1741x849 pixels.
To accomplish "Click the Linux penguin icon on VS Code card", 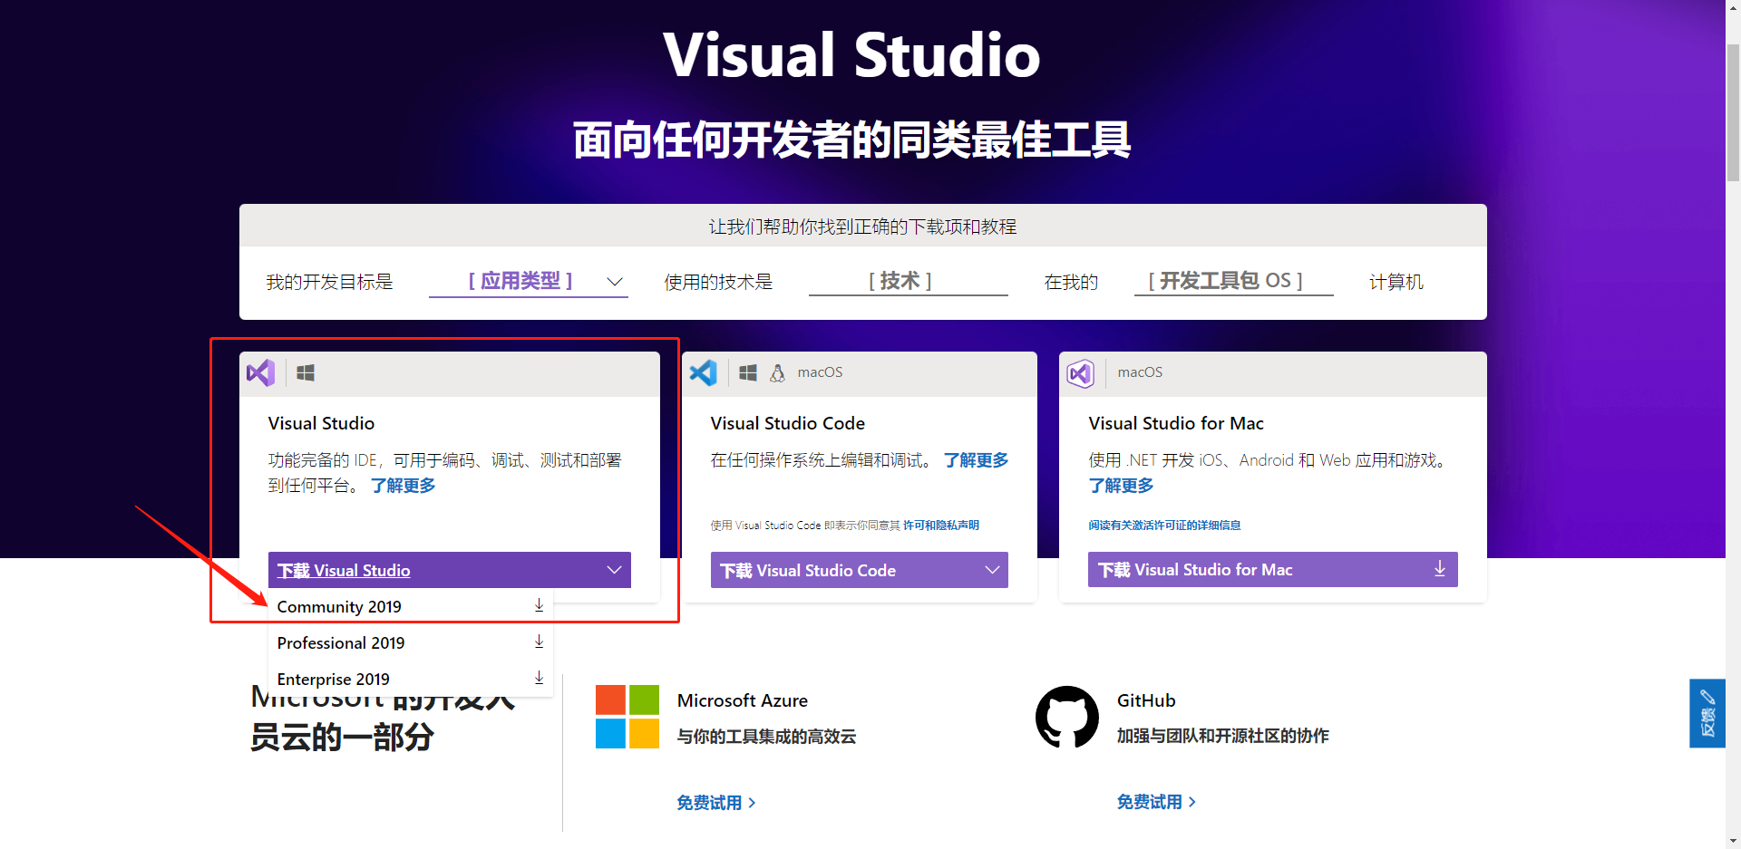I will (777, 372).
